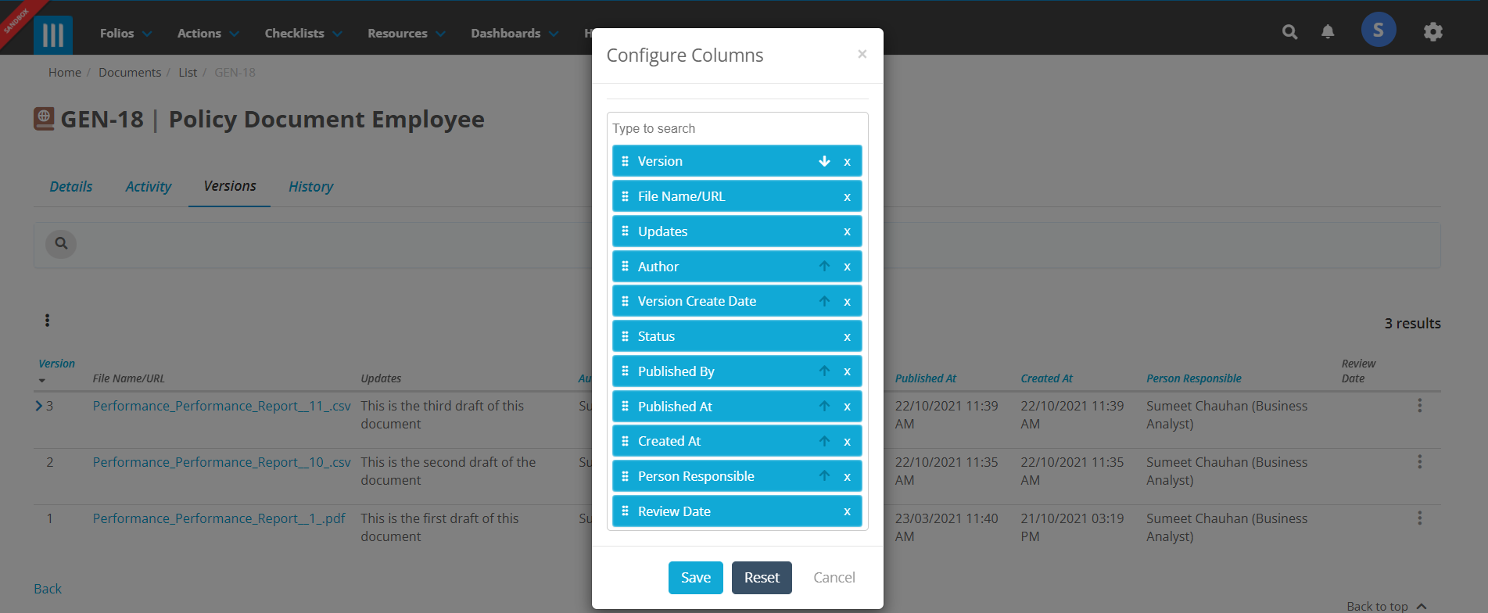Remove Review Date column via x icon
This screenshot has height=613, width=1488.
coord(847,511)
